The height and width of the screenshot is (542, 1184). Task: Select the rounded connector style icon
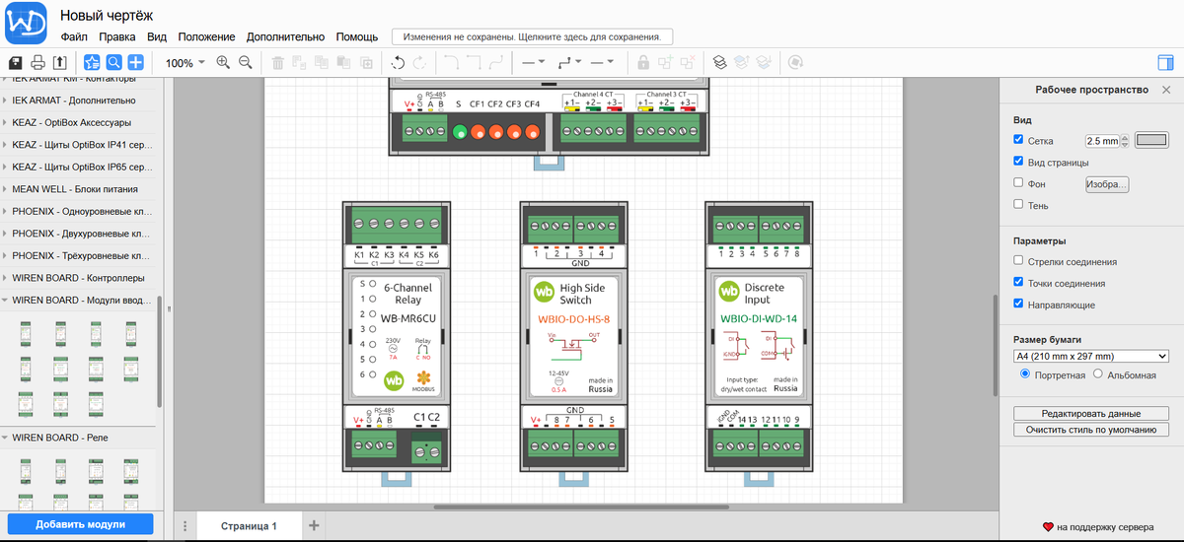click(x=453, y=62)
